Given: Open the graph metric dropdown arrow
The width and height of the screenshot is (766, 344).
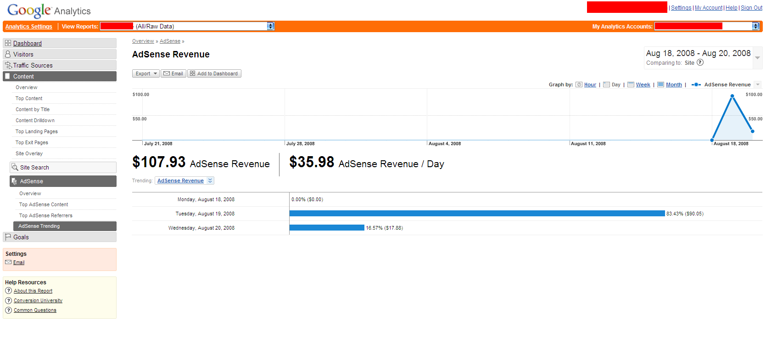Looking at the screenshot, I should tap(758, 85).
